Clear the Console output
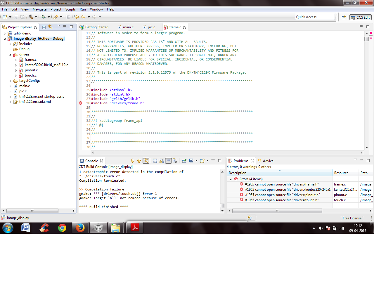The image size is (374, 281). point(175,161)
